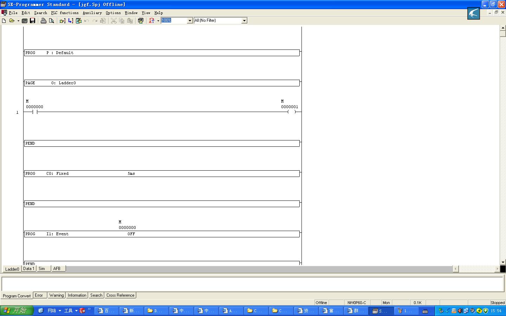
Task: Expand the All (No Filter) dropdown
Action: 244,21
